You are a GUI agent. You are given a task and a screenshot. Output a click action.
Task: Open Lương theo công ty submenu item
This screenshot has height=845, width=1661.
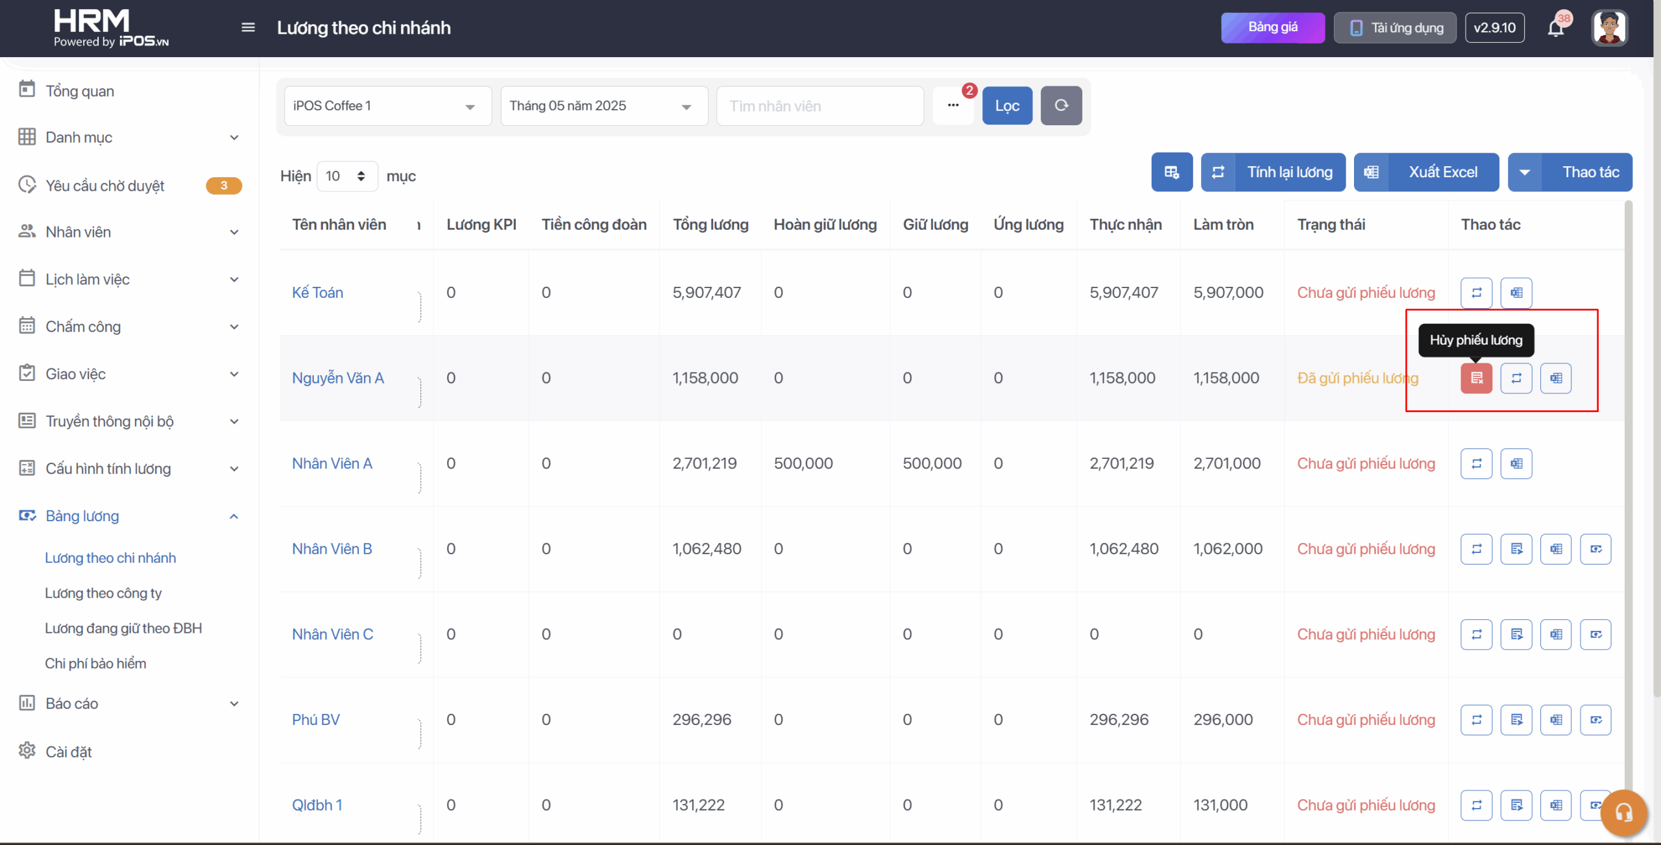tap(103, 593)
